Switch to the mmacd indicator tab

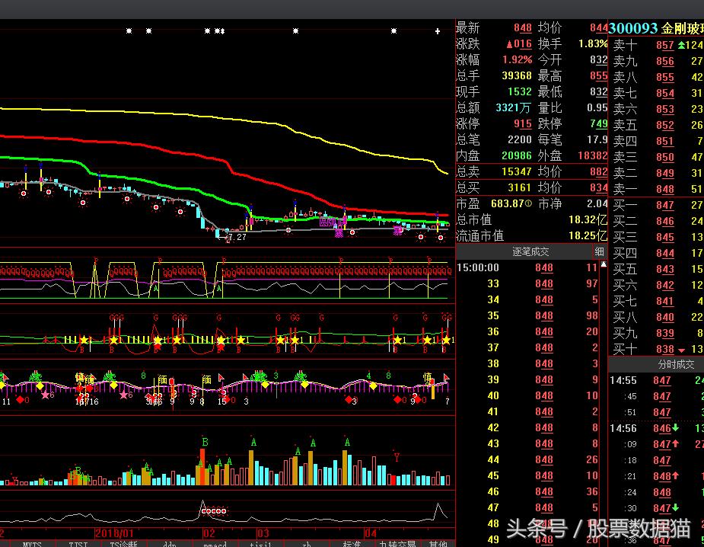215,544
